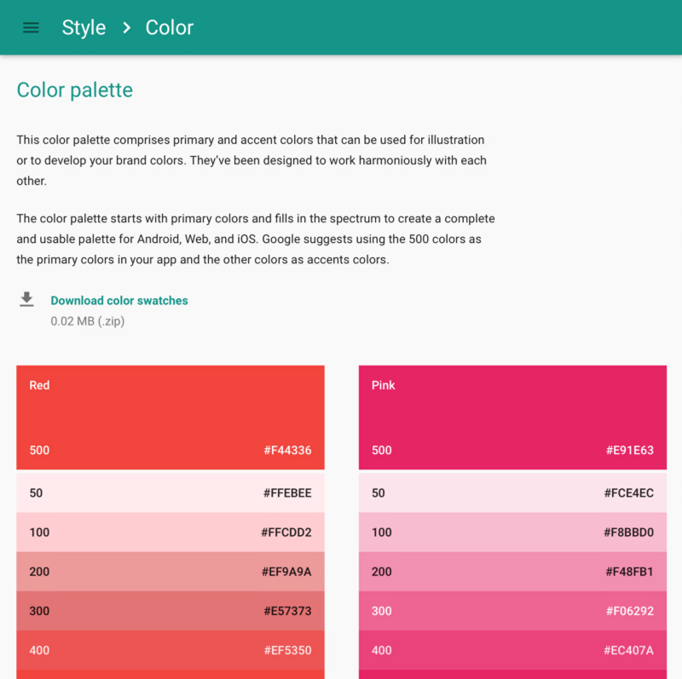The width and height of the screenshot is (682, 679).
Task: Go to the Style breadcrumb
Action: coord(84,27)
